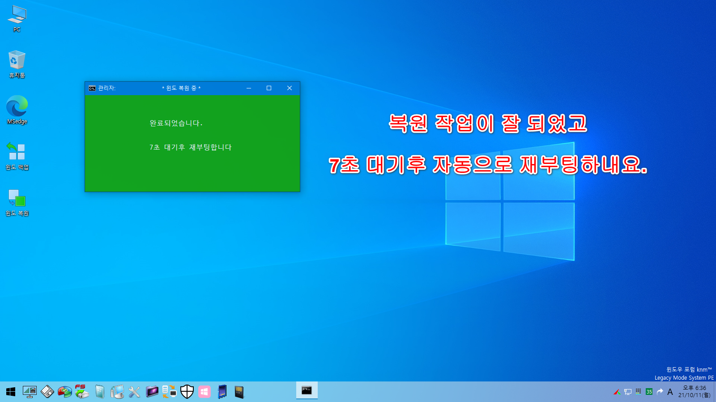Screen dimensions: 716x402
Task: Click the 7초 대기후 재부팅합니다 text
Action: (191, 147)
